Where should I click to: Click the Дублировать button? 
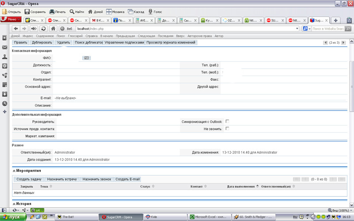pos(42,42)
